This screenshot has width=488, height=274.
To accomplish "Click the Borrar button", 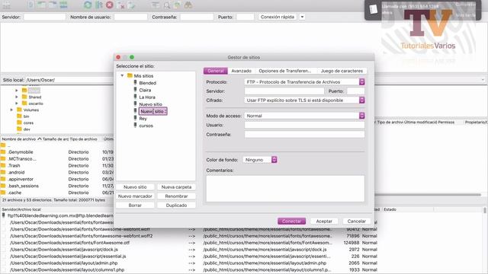I will [x=135, y=205].
